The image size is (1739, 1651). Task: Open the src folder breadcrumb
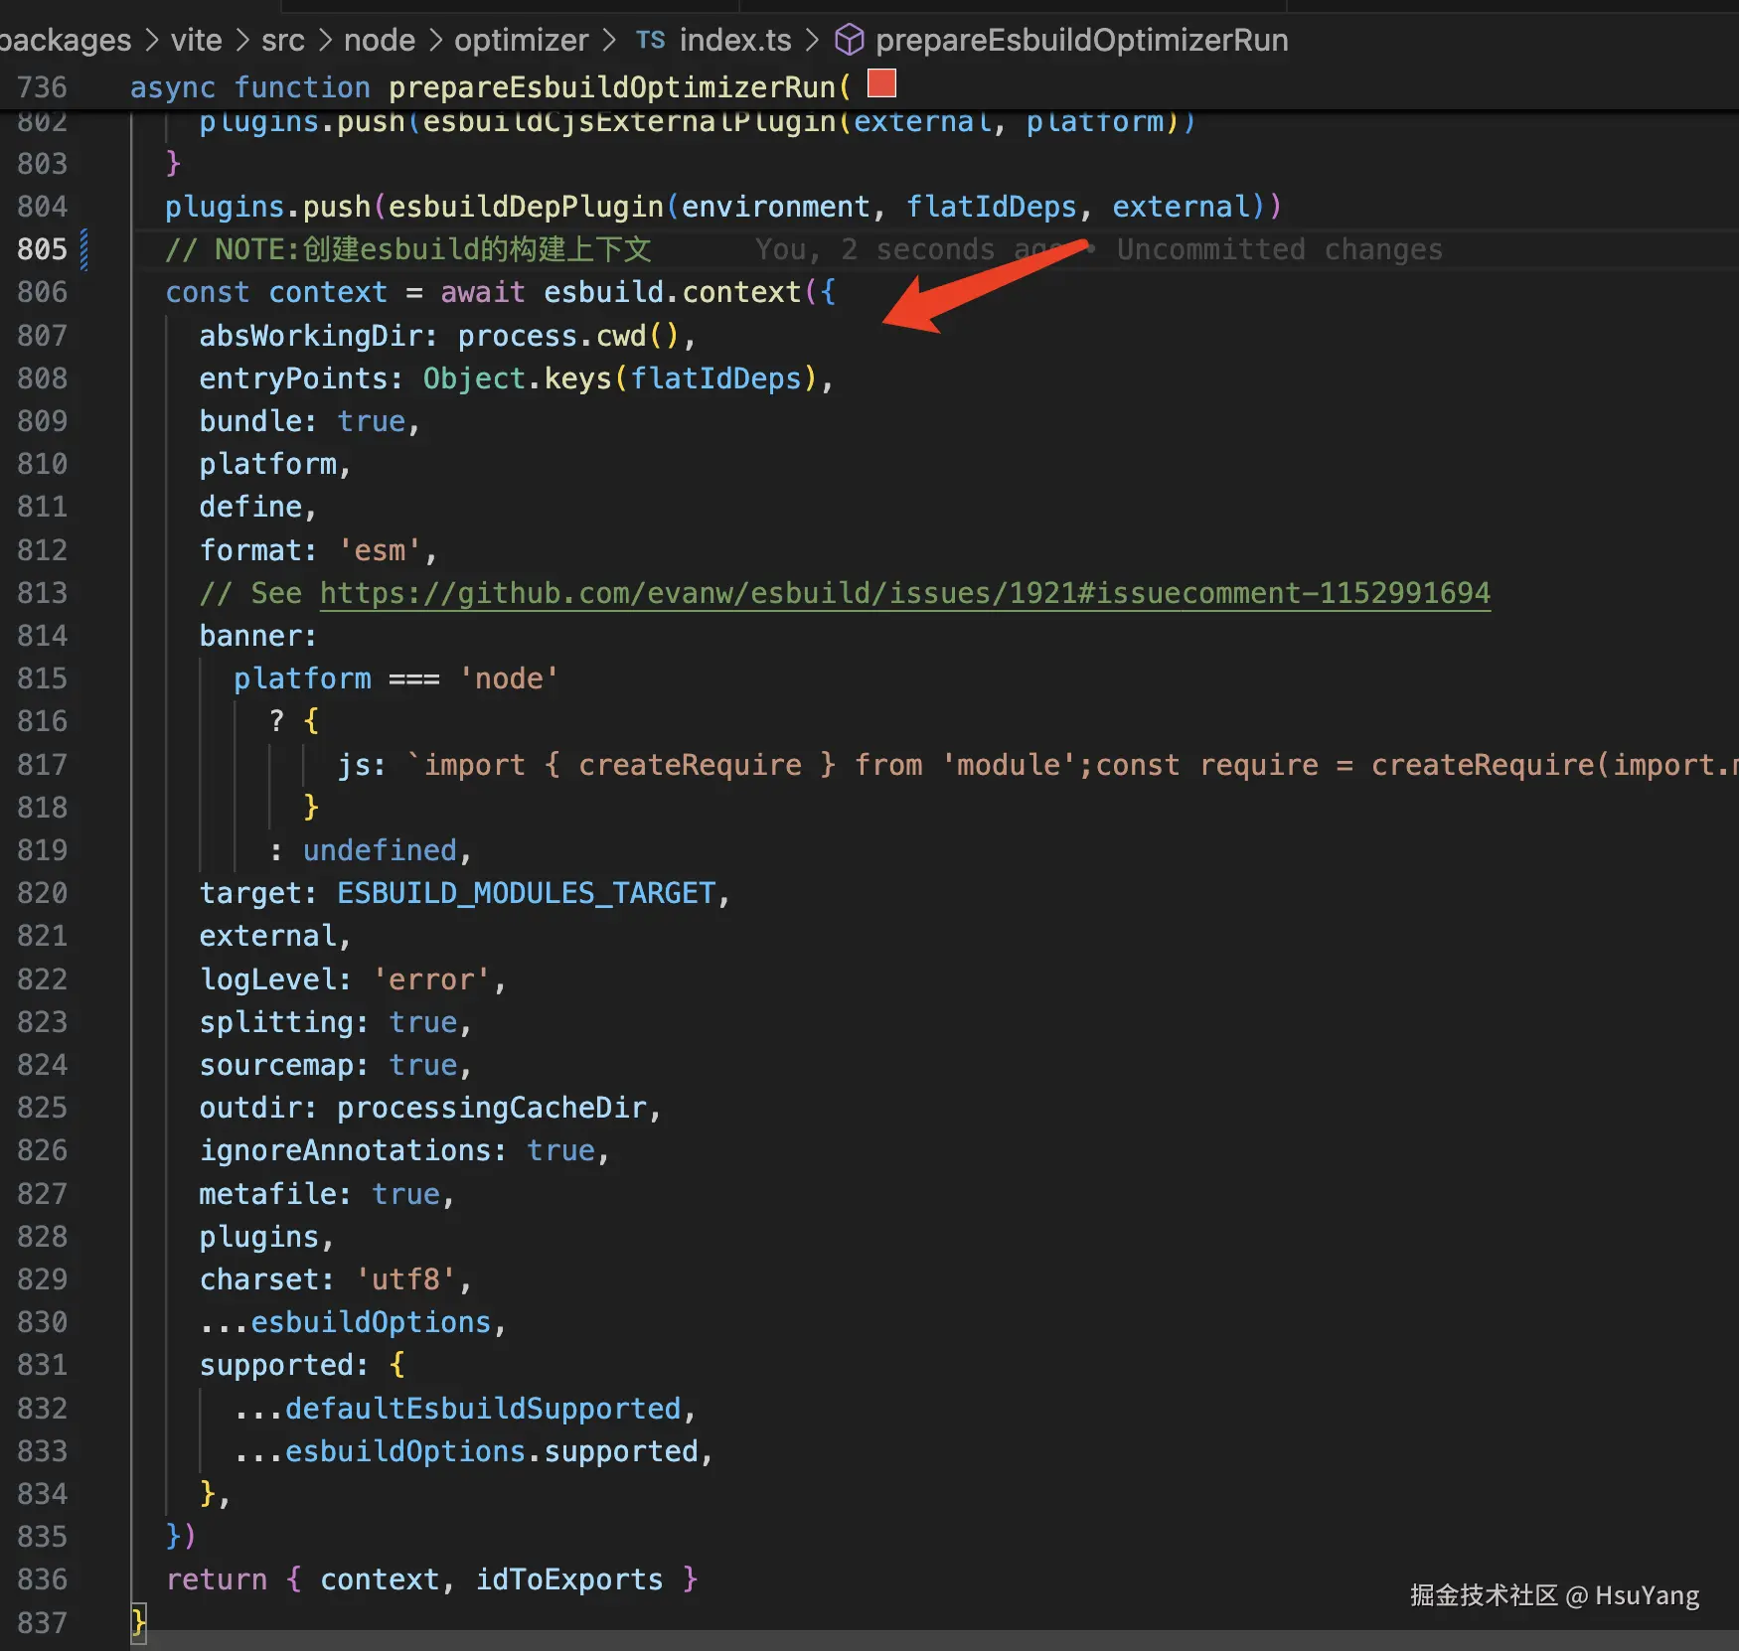click(282, 40)
